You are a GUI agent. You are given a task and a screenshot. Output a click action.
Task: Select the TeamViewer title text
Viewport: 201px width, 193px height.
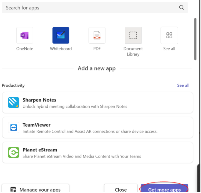click(37, 125)
